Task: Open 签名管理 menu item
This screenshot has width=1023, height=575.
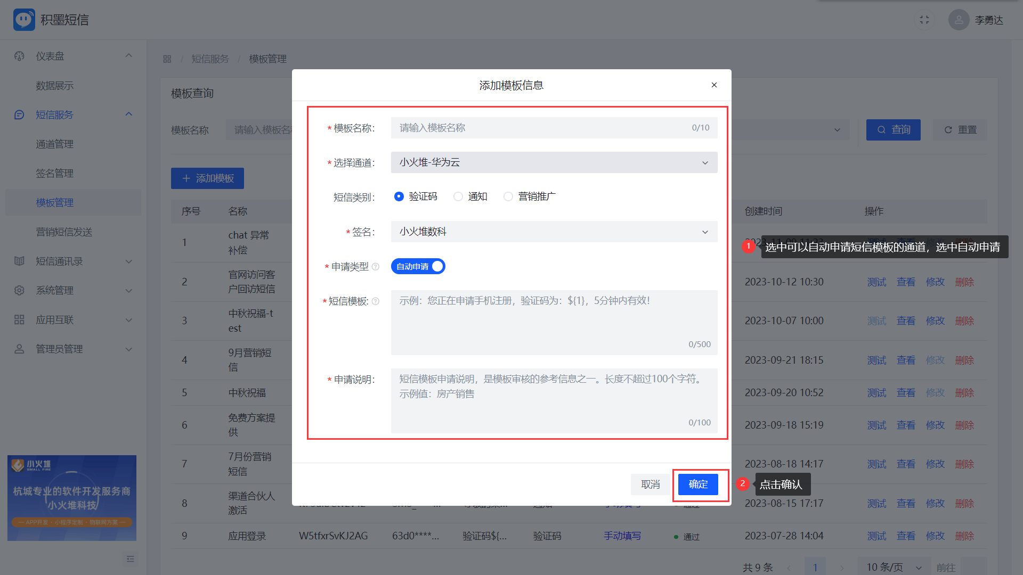Action: point(54,173)
